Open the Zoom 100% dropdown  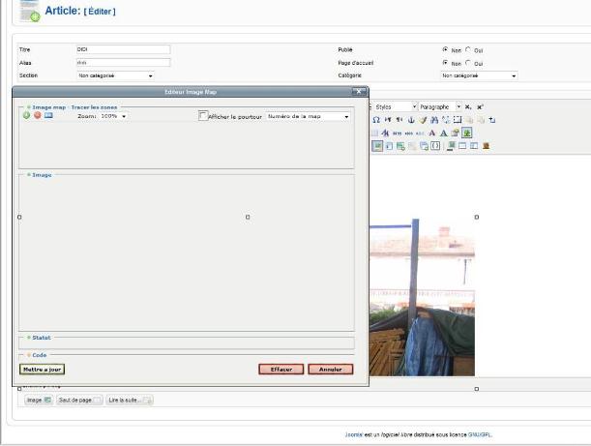click(114, 116)
